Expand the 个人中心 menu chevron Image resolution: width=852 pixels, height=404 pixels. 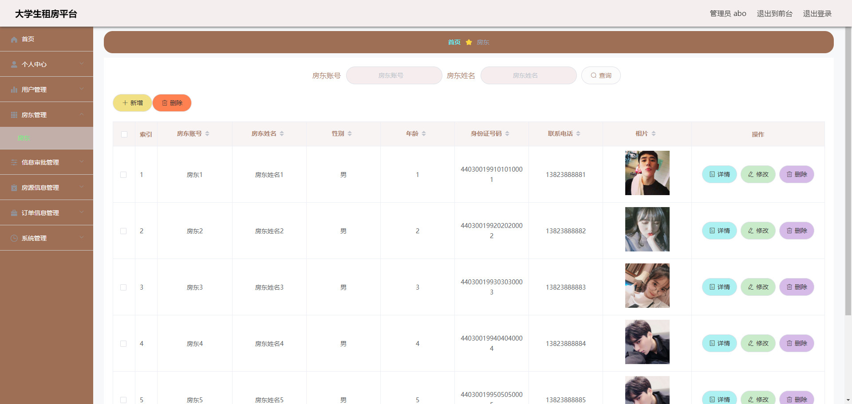tap(82, 64)
